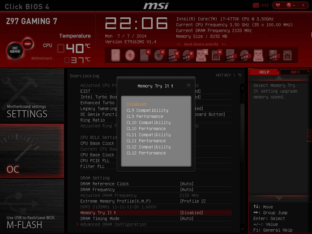Open the OC section
312x234 pixels.
click(x=32, y=151)
